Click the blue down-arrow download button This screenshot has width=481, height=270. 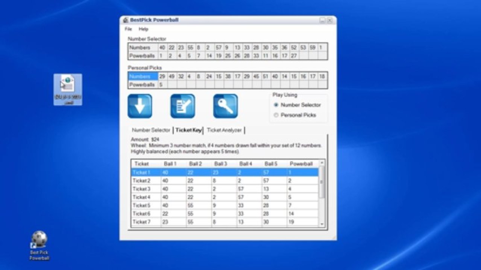pos(140,106)
